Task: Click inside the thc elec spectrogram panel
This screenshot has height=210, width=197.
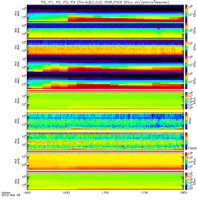Action: [105, 47]
